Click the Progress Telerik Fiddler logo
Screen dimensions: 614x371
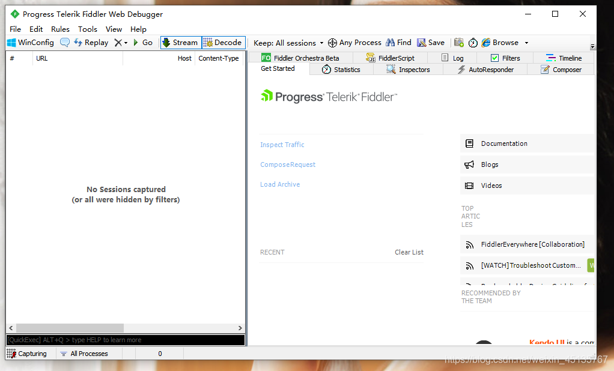point(329,96)
